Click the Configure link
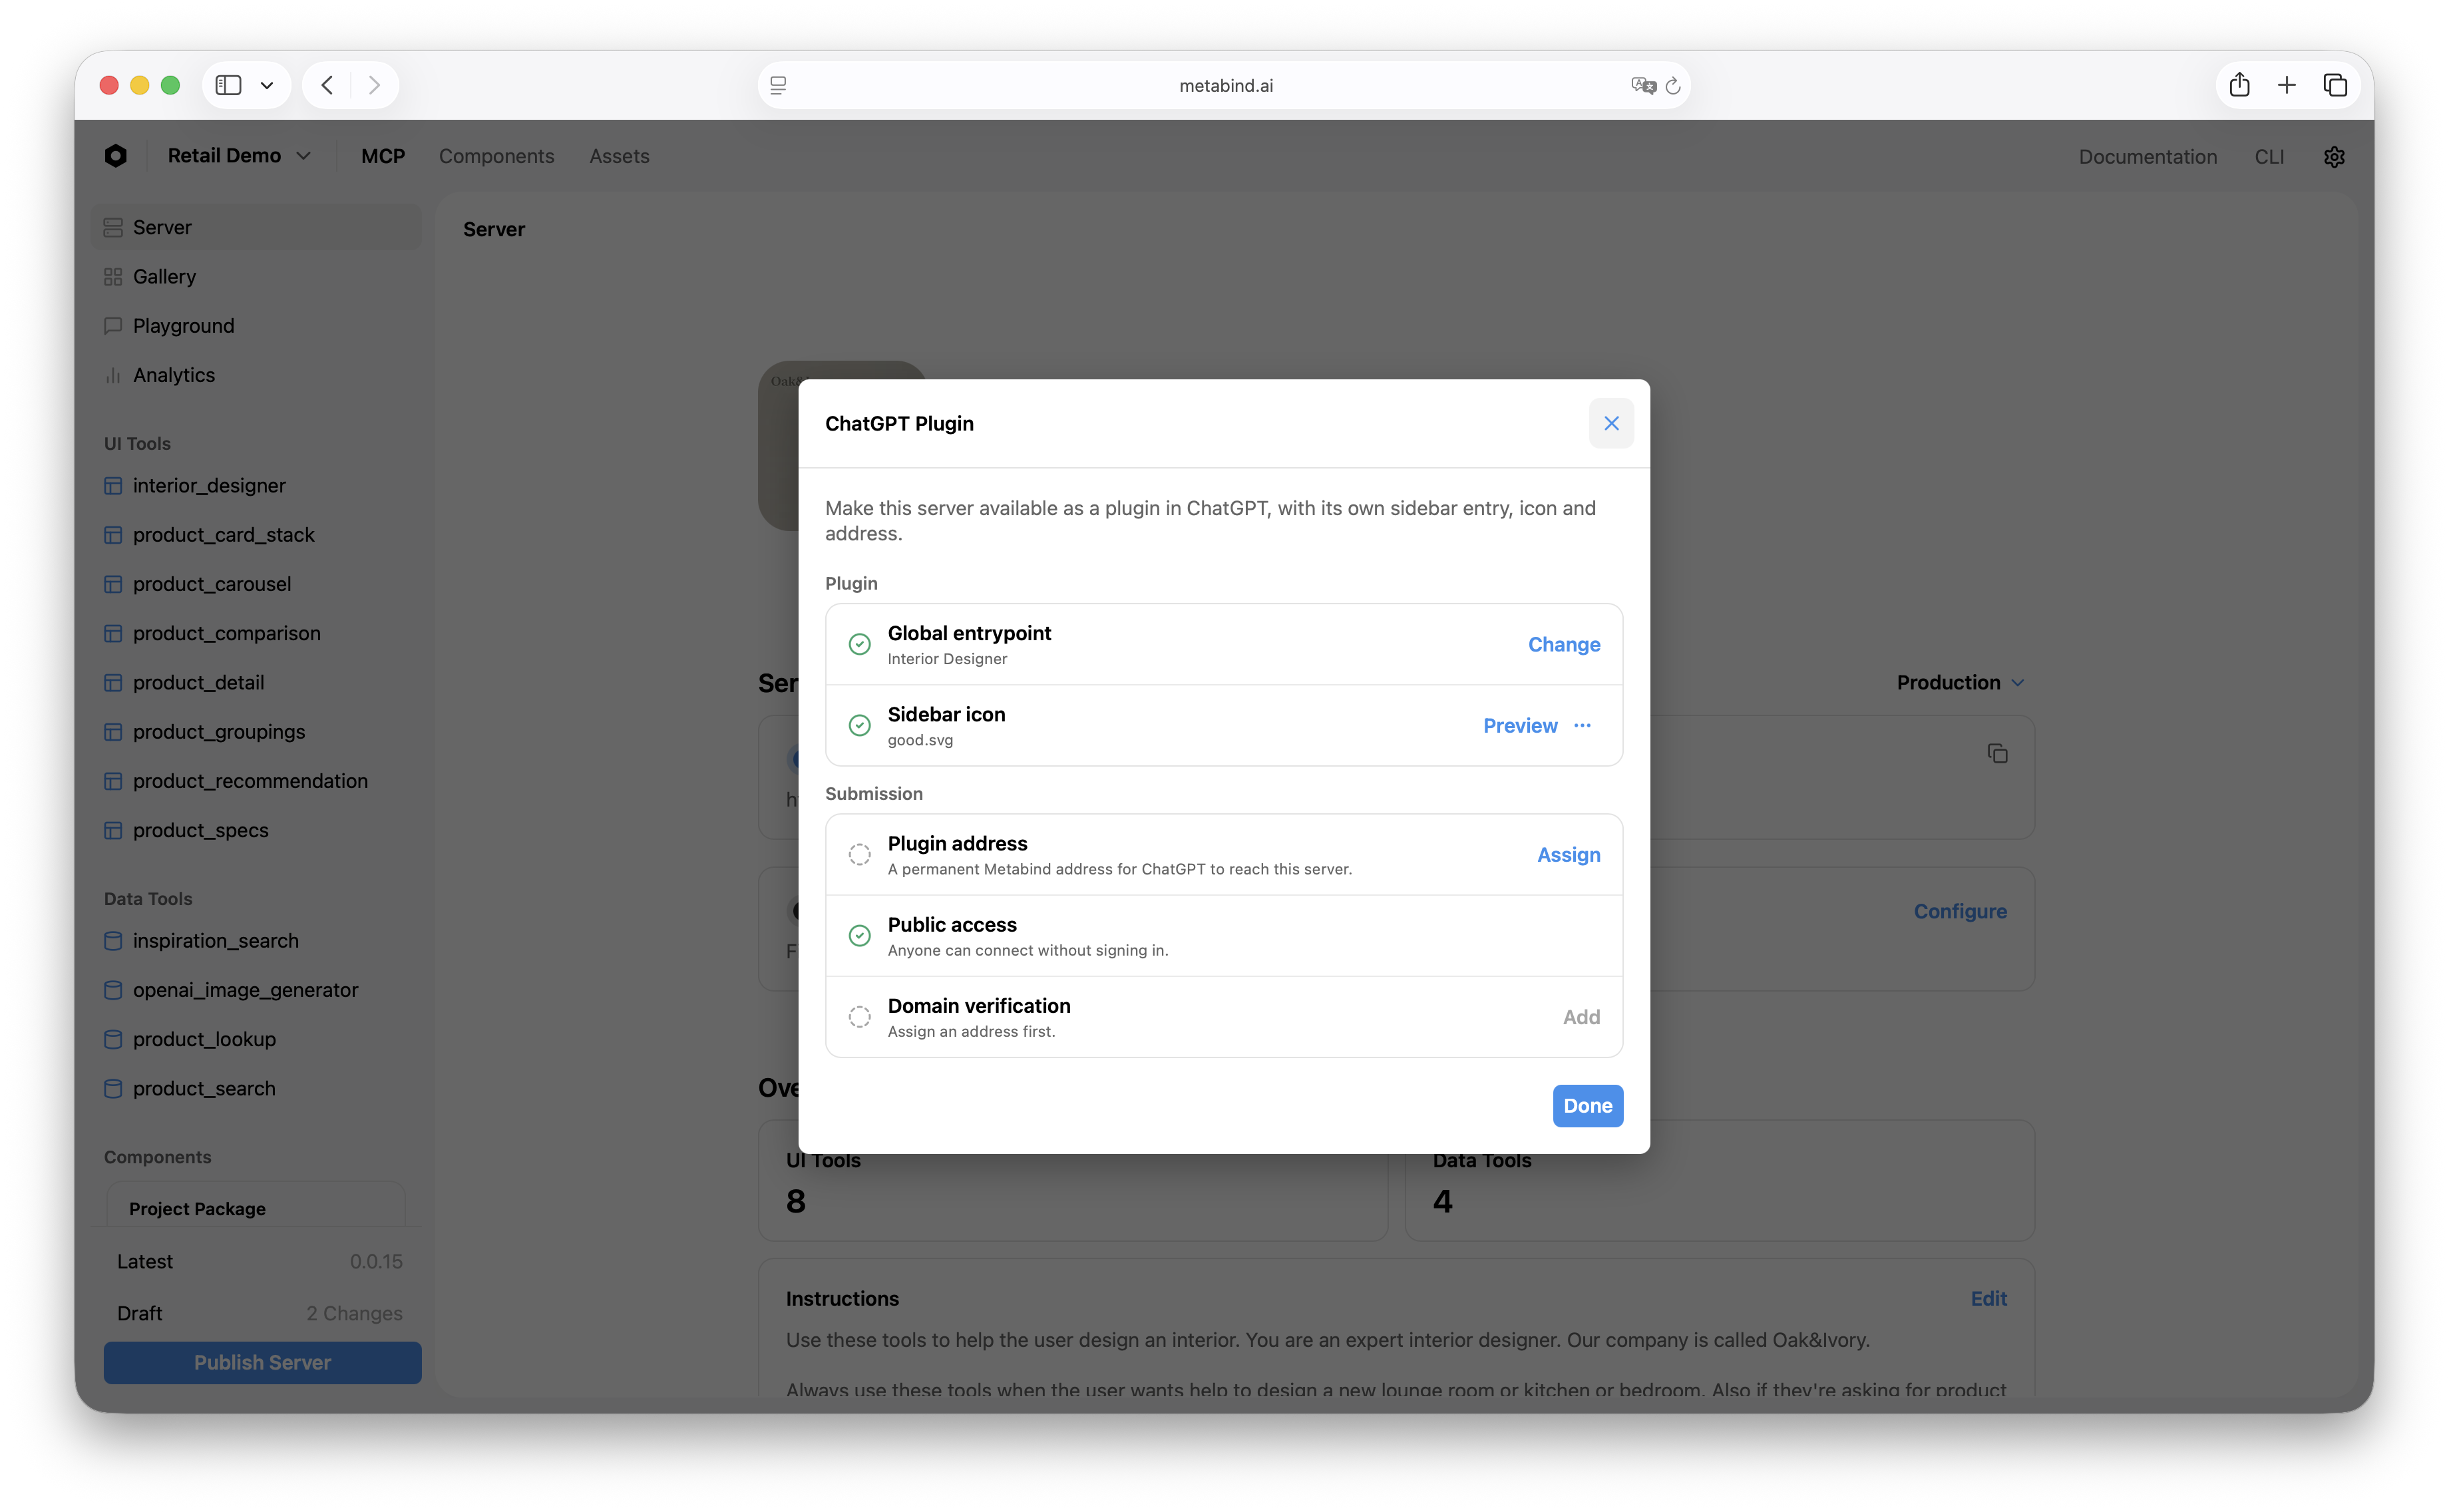 [1959, 911]
